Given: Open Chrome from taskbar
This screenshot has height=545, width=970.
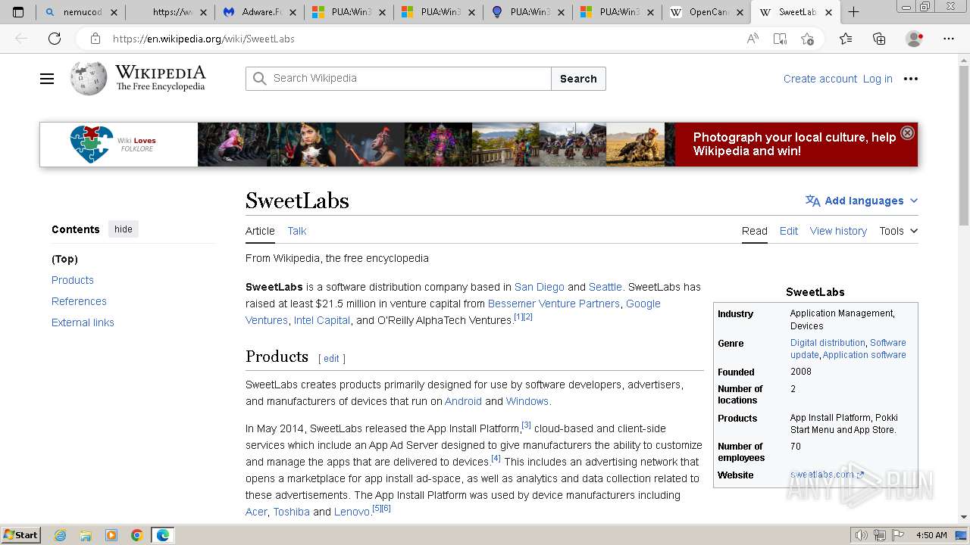Looking at the screenshot, I should [x=137, y=535].
